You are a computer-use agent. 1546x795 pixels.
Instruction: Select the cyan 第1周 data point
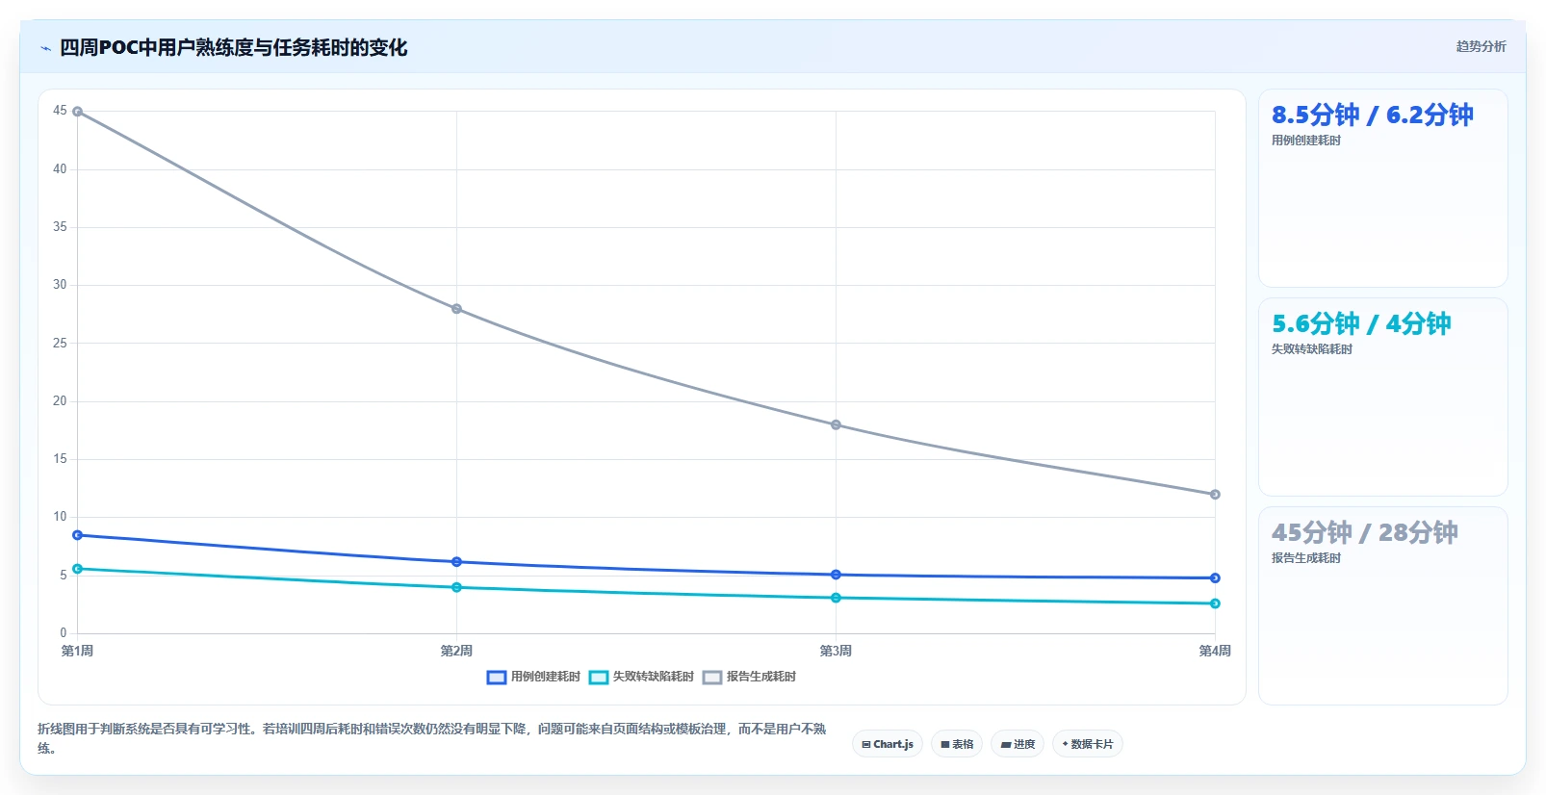click(x=78, y=569)
